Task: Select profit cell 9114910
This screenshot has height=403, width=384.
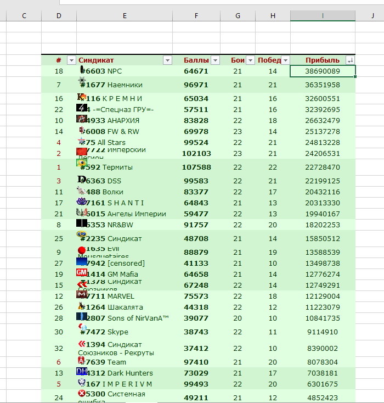Action: coord(323,332)
